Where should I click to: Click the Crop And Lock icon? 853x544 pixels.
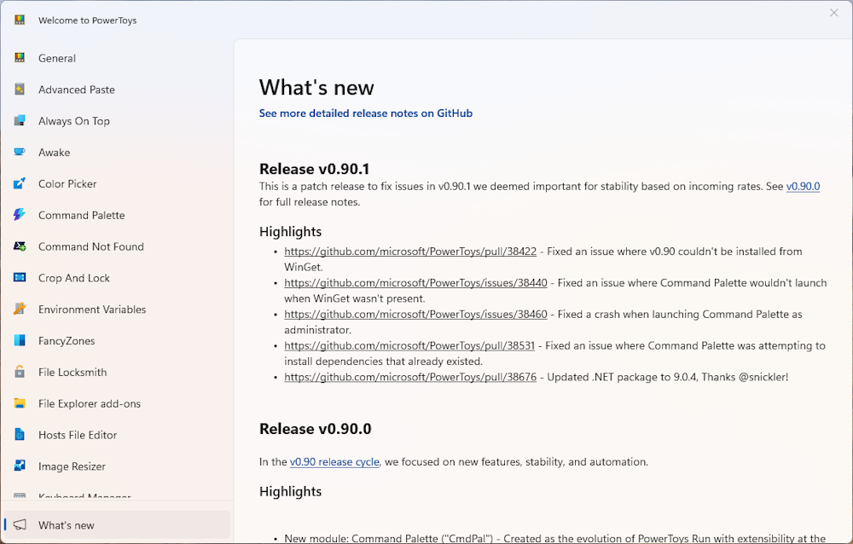pyautogui.click(x=20, y=277)
